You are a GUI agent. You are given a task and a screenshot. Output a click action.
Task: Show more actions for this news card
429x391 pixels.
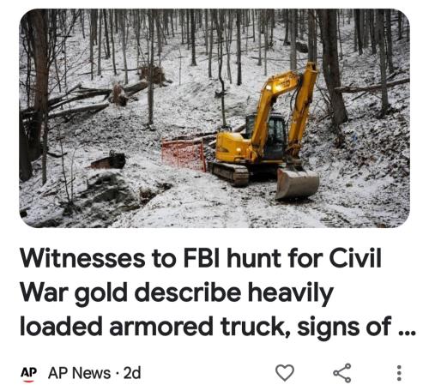[400, 373]
